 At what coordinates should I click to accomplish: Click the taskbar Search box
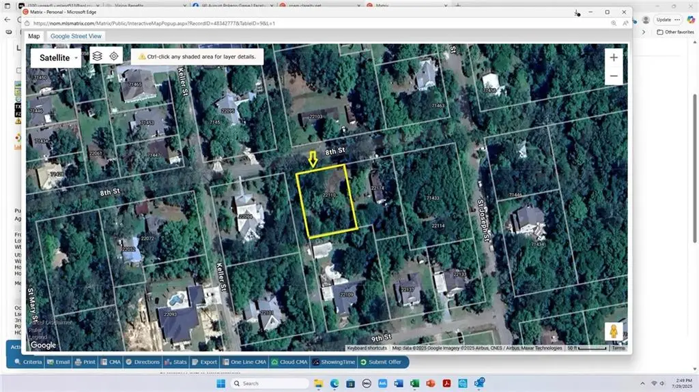pyautogui.click(x=270, y=383)
